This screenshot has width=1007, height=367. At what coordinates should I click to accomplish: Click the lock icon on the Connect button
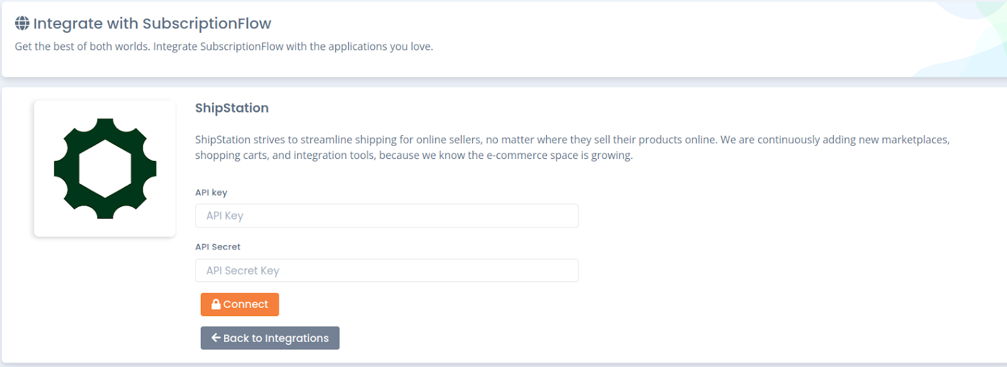(x=216, y=304)
